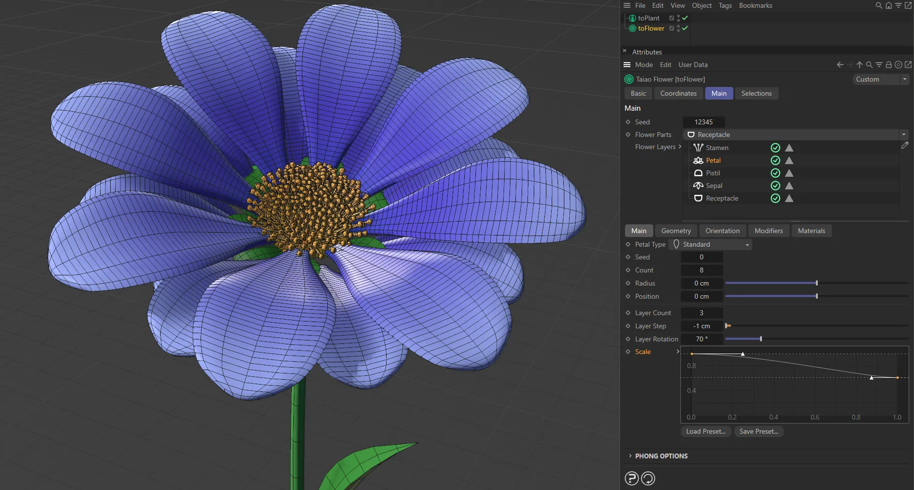Select the Stamen flower layer icon
The image size is (914, 490).
point(698,148)
